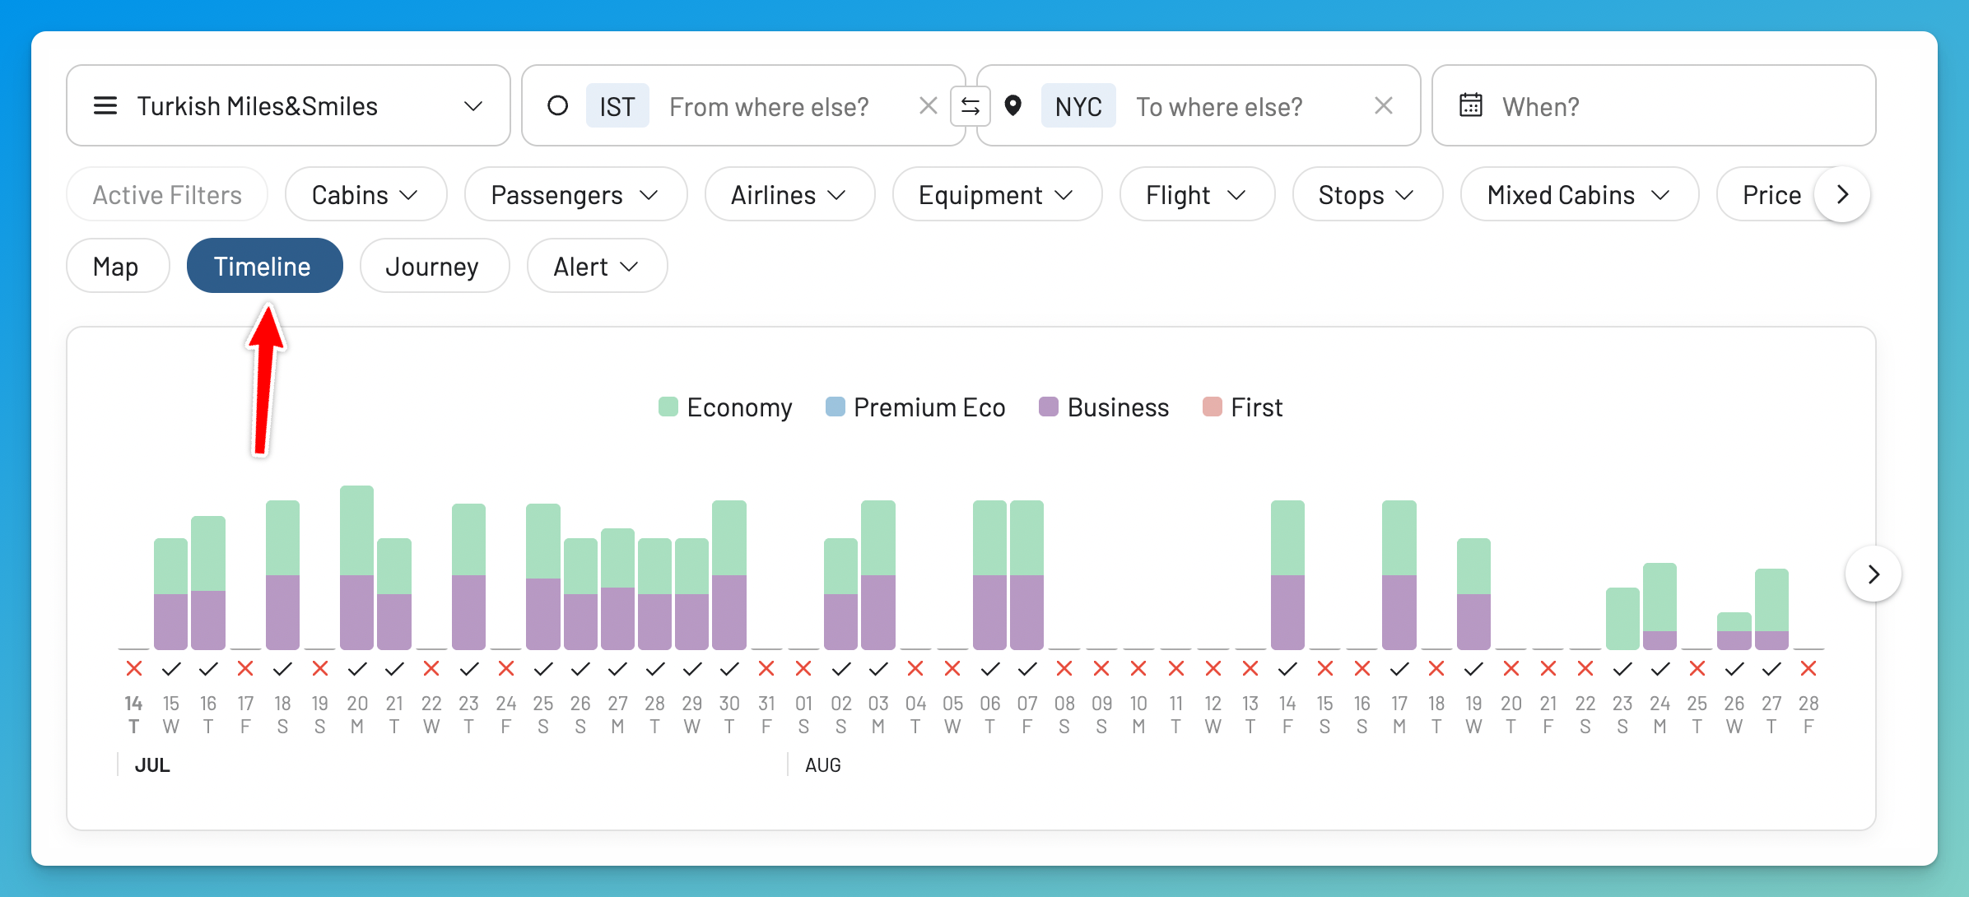Focus the 'From where else?' input

click(x=769, y=106)
